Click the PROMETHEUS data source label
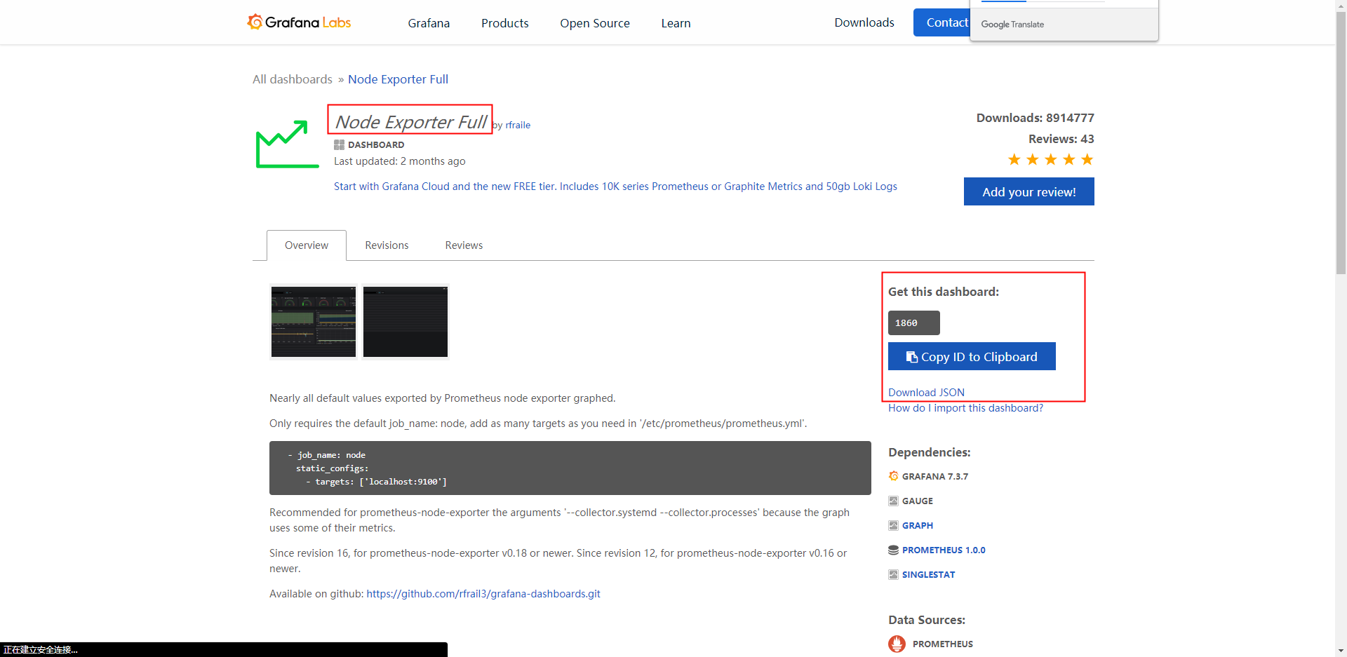Image resolution: width=1347 pixels, height=657 pixels. coord(943,644)
